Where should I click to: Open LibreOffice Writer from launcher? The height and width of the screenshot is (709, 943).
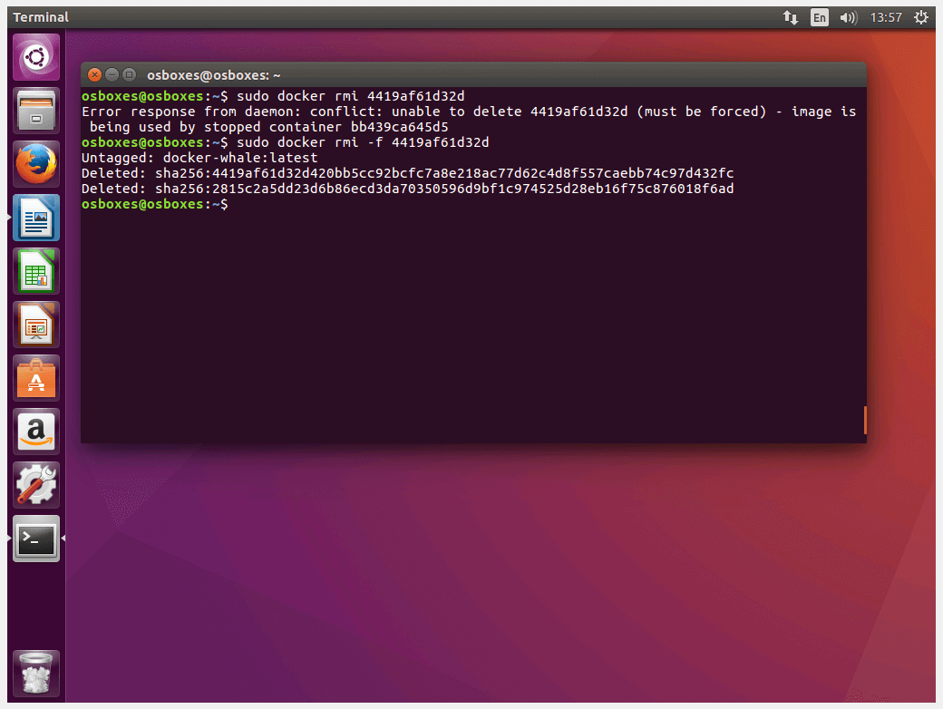coord(36,218)
